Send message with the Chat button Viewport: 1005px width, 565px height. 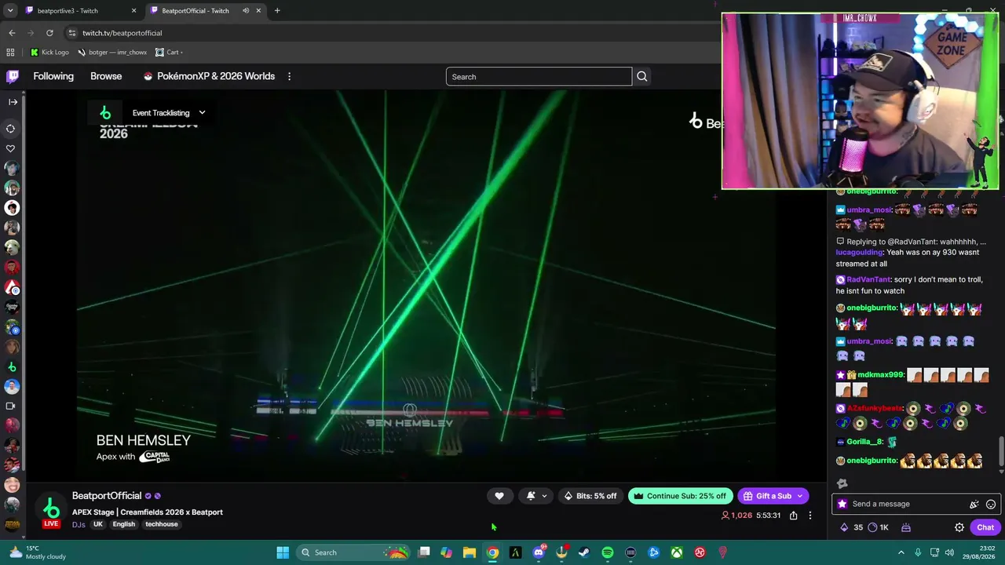[x=985, y=527]
